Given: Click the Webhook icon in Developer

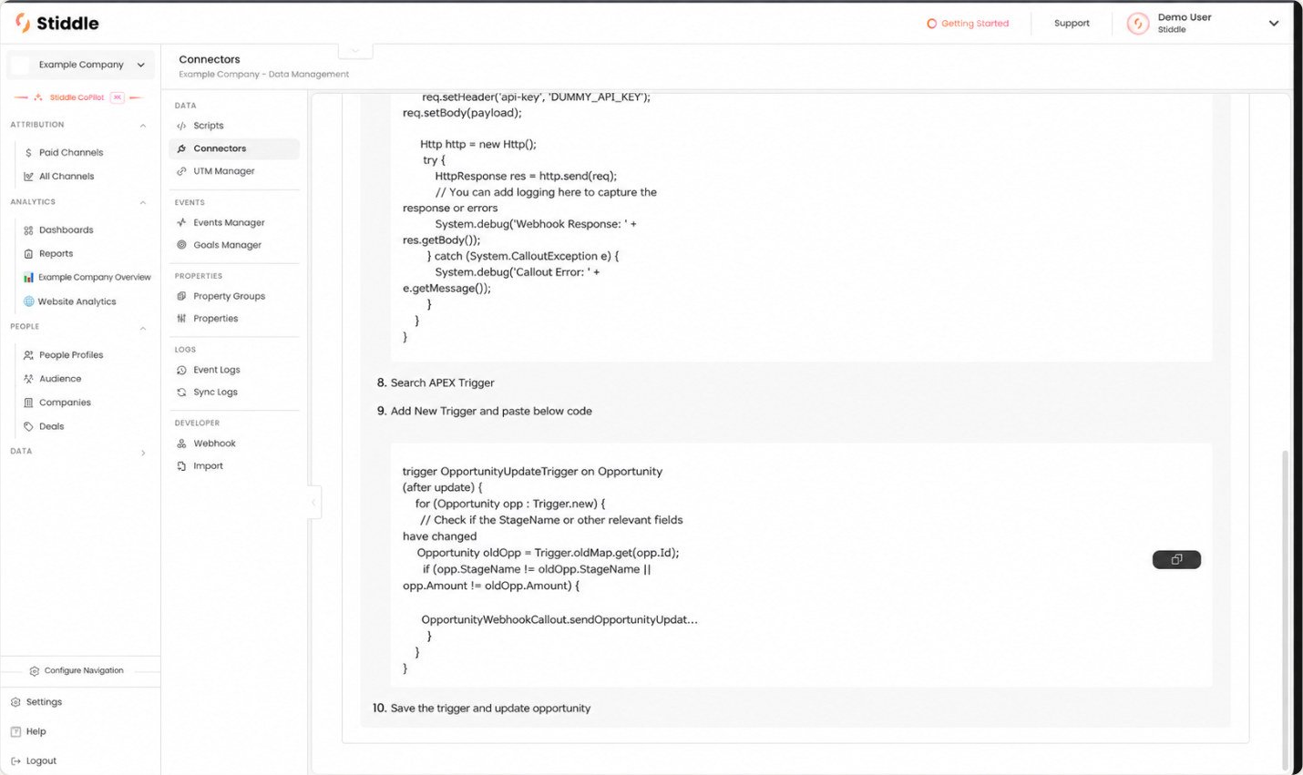Looking at the screenshot, I should pos(181,444).
